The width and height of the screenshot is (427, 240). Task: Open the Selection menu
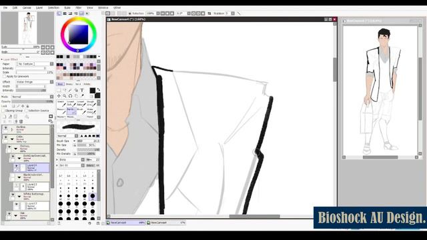pos(53,8)
